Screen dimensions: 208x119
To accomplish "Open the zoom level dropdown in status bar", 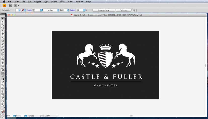I will tap(14, 116).
